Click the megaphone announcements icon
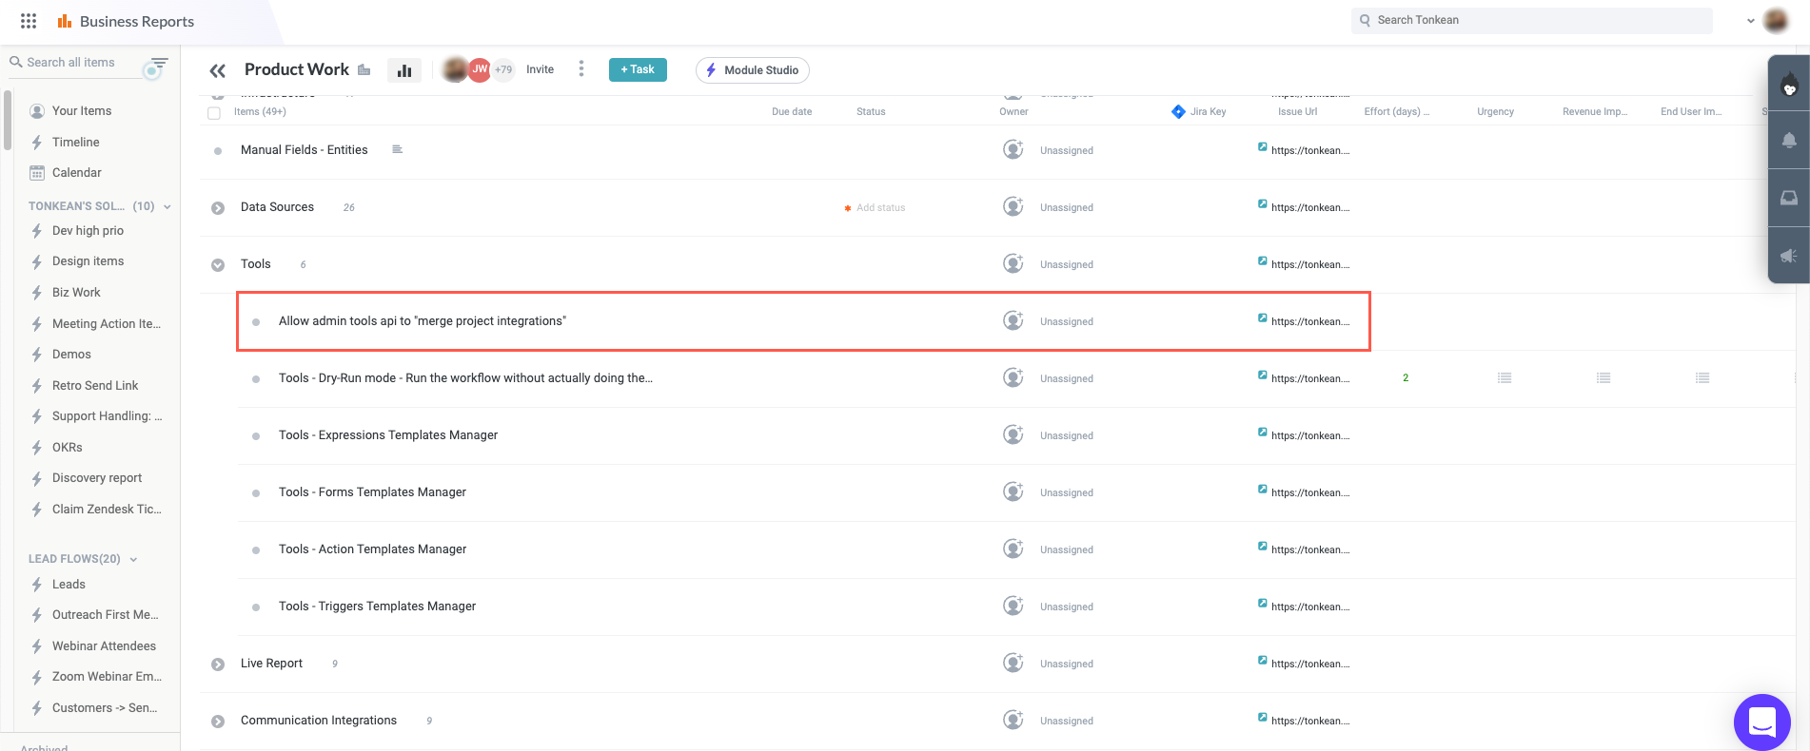 click(1789, 256)
